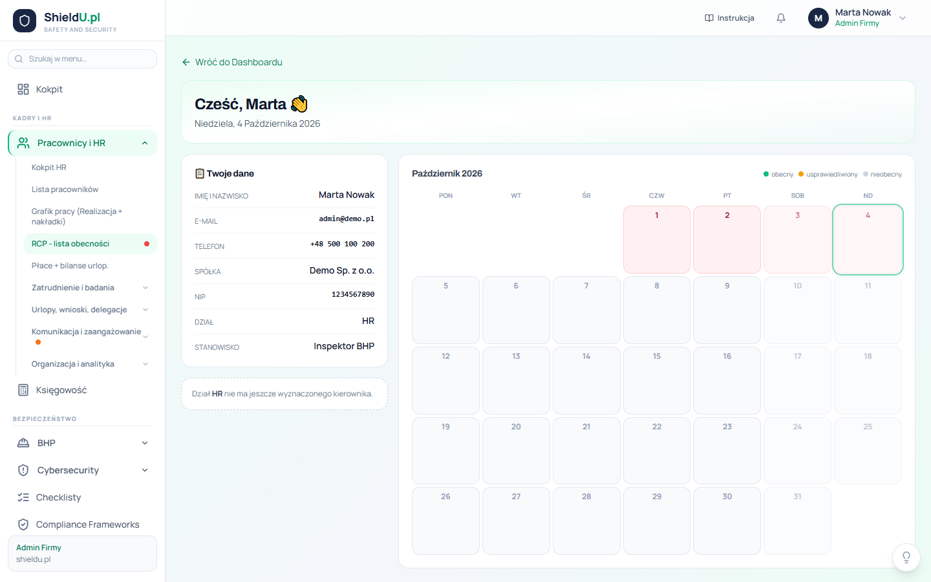
Task: Open Grafik pracy (Realizacja + nakładki)
Action: (x=91, y=217)
